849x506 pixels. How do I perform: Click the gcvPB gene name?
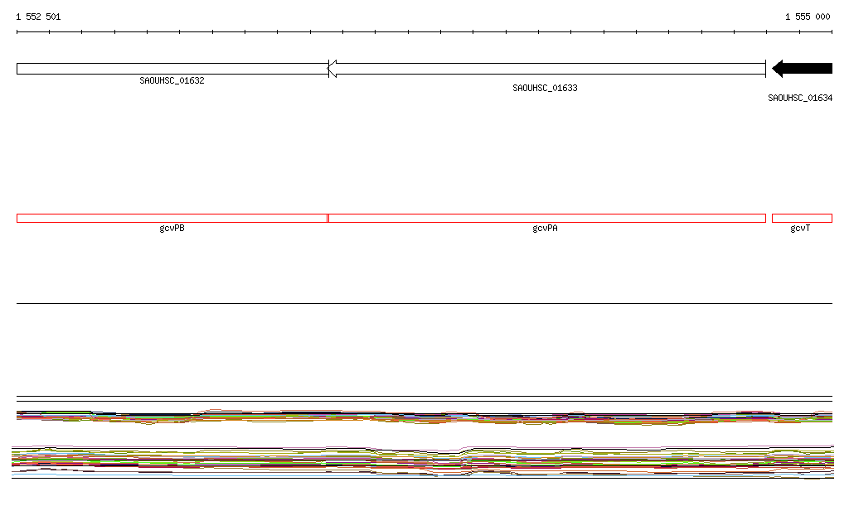click(x=172, y=229)
